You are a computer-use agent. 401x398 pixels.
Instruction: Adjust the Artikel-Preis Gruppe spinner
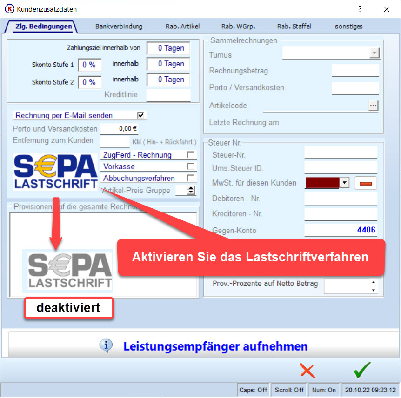click(190, 190)
